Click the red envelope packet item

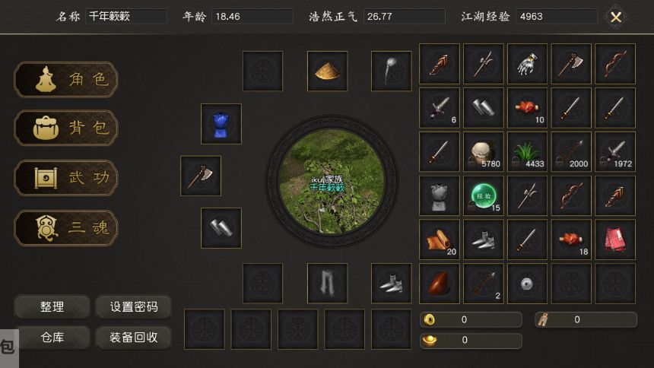615,240
